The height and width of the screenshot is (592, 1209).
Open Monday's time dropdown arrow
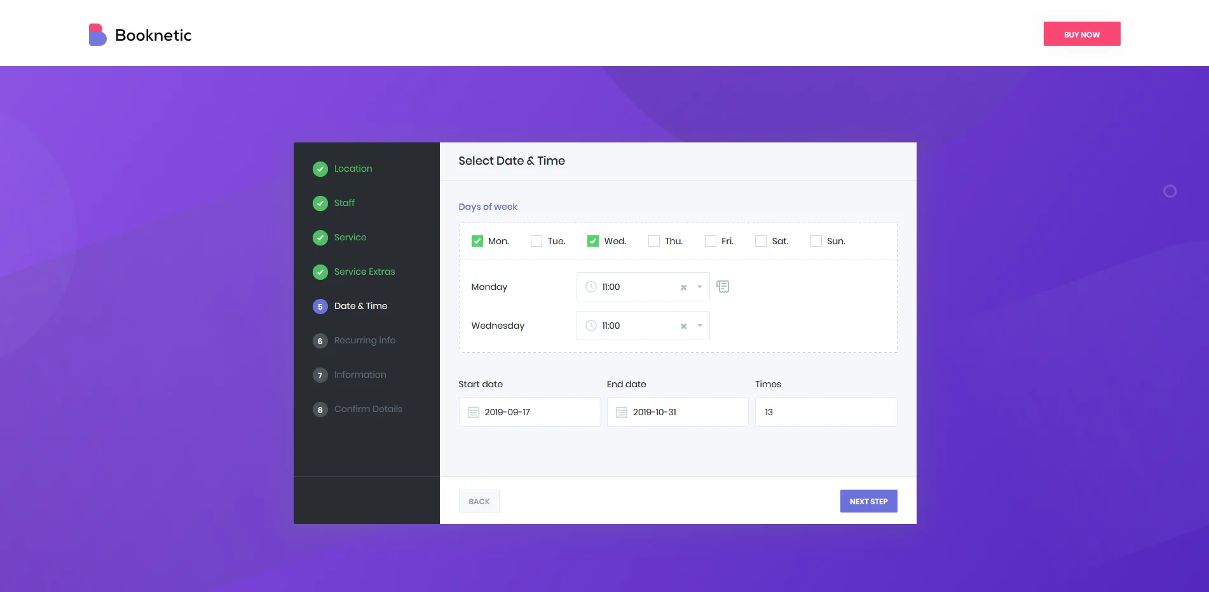coord(699,287)
